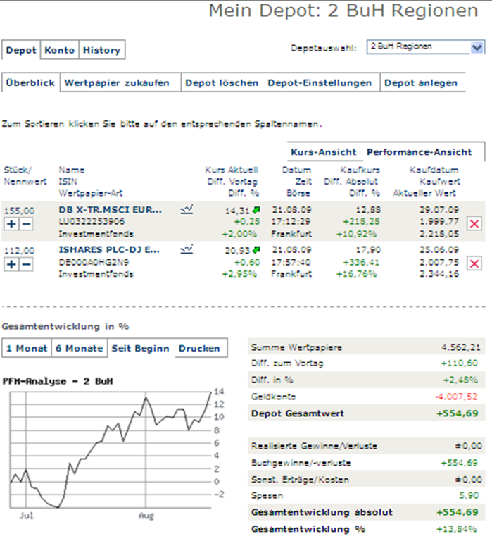Delete DB X-TR.MSCI EUR row with red X
Viewport: 492px width, 541px height.
(474, 223)
